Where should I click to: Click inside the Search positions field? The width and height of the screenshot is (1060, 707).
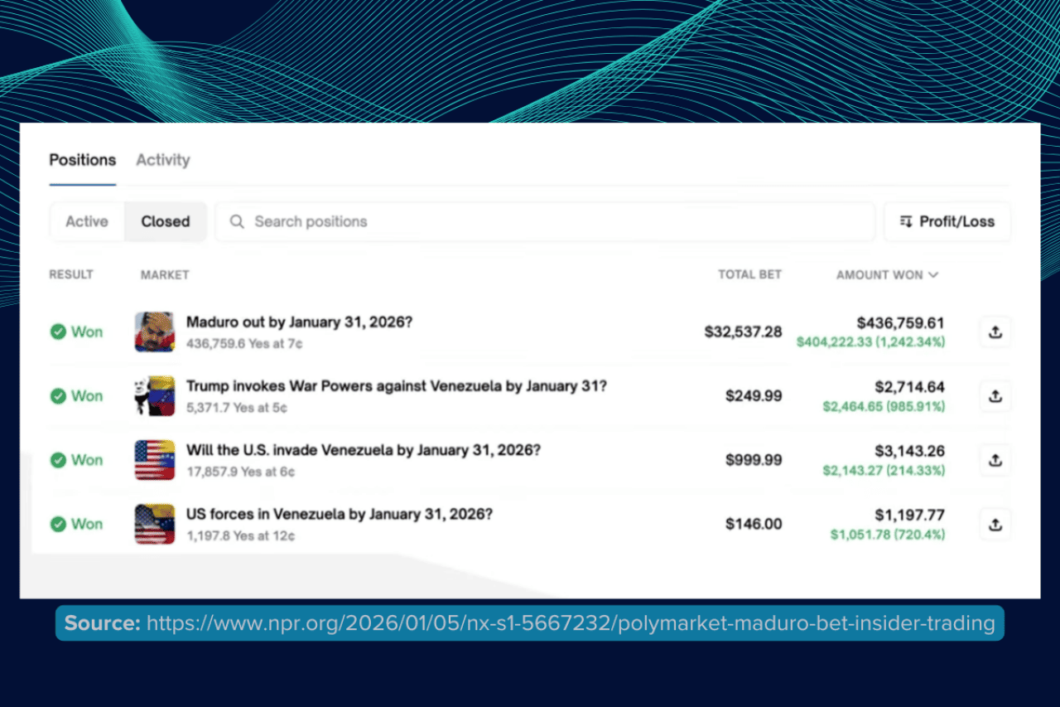point(414,221)
